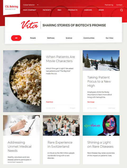Open the Patients menu
This screenshot has width=127, height=168.
pos(47,10)
